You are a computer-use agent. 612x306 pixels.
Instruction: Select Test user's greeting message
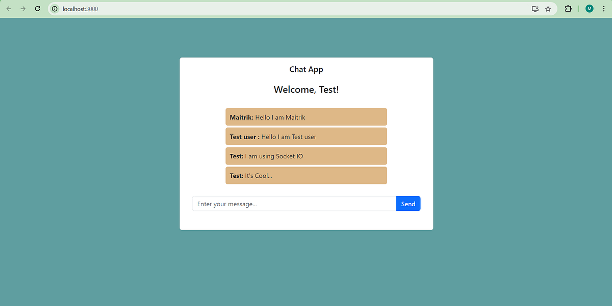[306, 136]
